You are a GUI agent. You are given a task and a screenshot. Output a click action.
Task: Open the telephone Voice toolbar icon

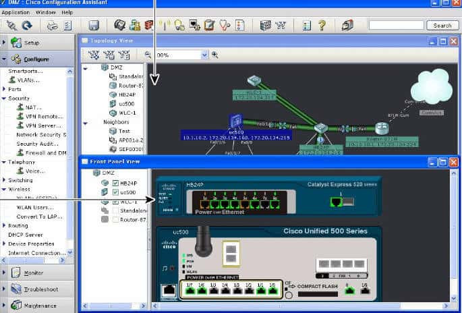(x=120, y=25)
